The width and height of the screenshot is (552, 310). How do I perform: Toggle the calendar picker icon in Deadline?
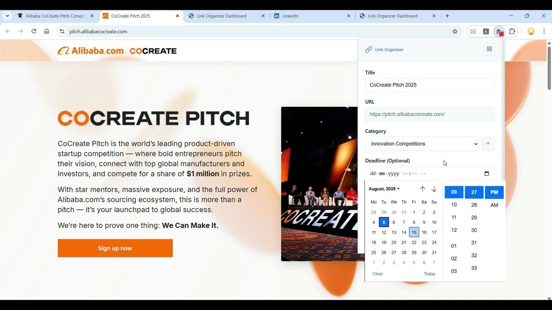coord(487,174)
